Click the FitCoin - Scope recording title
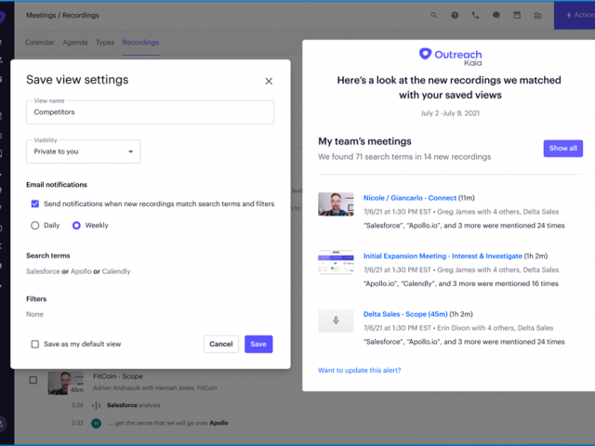This screenshot has height=446, width=595. pyautogui.click(x=118, y=376)
